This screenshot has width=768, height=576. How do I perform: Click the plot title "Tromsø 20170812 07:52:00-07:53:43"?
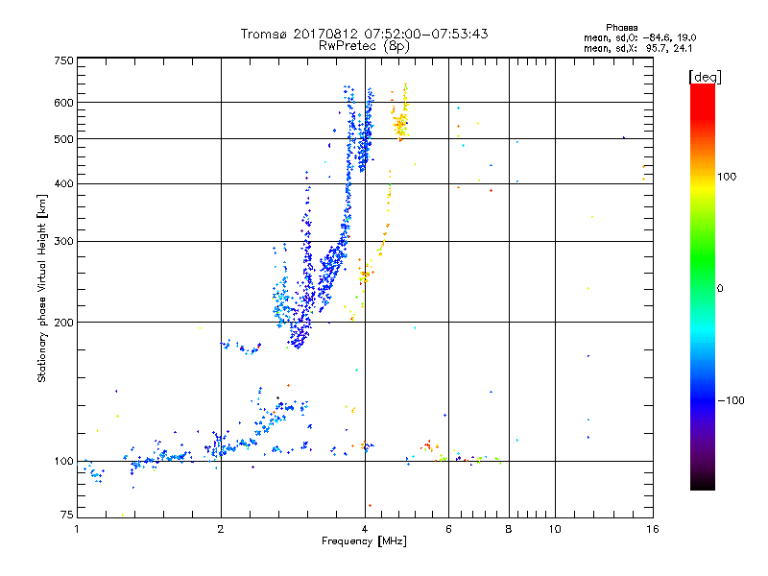[365, 34]
